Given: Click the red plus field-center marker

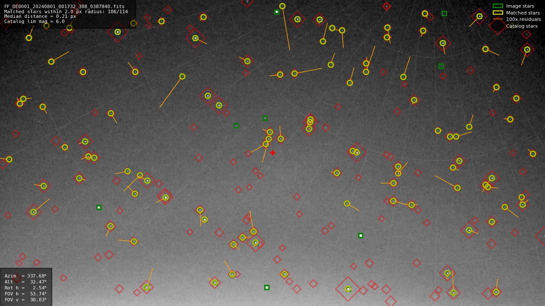Looking at the screenshot, I should coord(273,153).
